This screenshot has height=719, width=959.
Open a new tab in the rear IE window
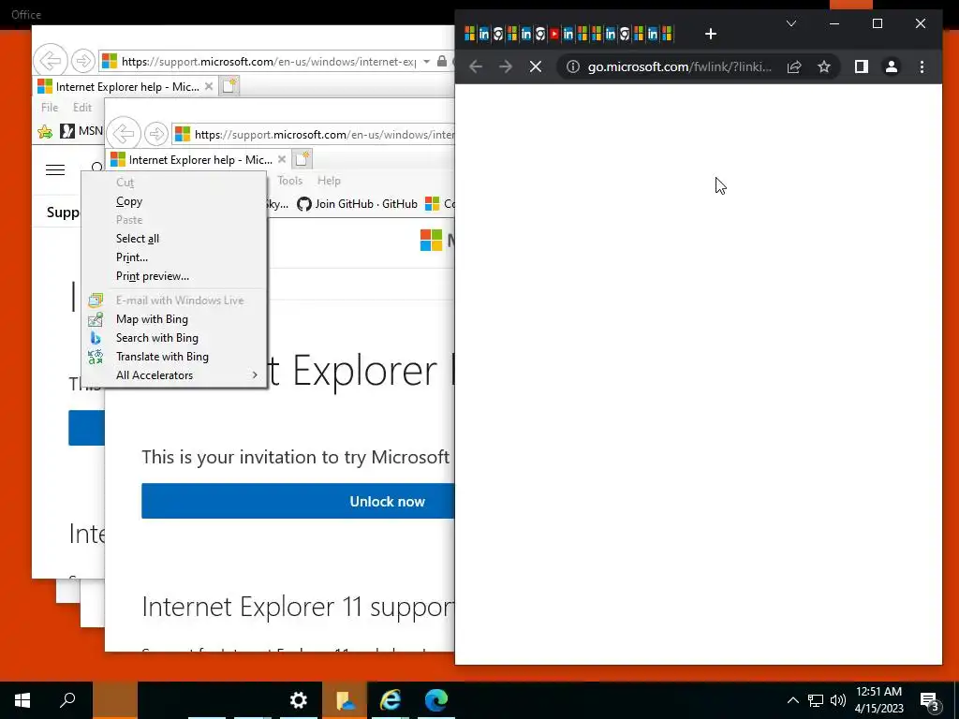click(x=229, y=86)
